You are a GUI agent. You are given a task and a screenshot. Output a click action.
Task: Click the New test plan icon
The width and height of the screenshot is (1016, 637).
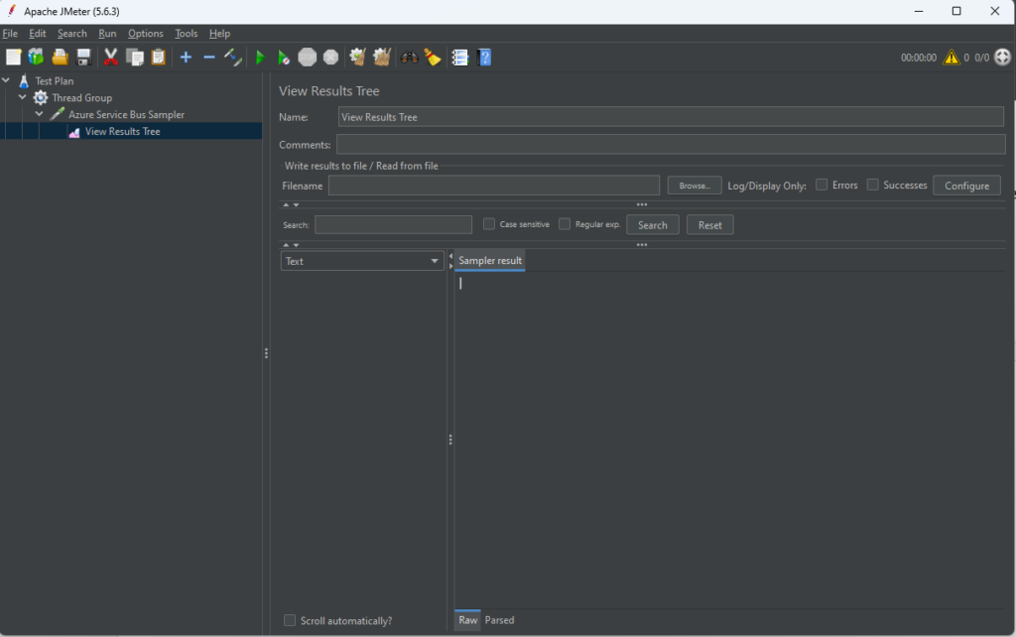tap(13, 58)
